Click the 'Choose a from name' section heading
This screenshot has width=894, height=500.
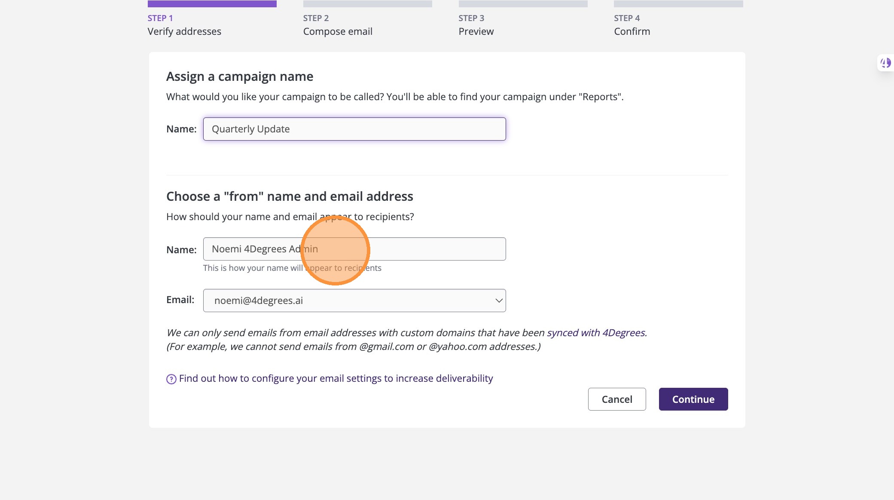coord(290,196)
